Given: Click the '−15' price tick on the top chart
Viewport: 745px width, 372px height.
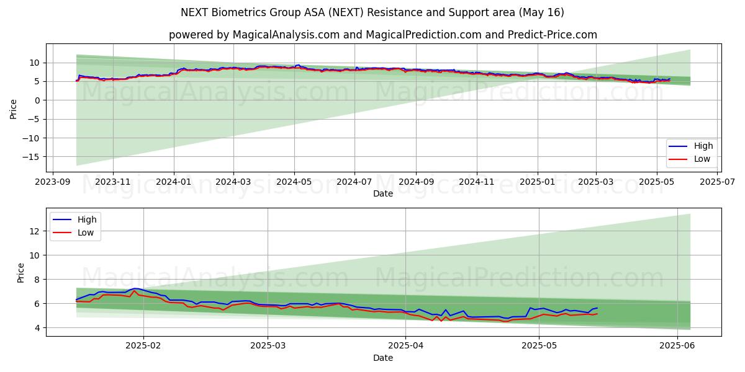Looking at the screenshot, I should click(31, 157).
